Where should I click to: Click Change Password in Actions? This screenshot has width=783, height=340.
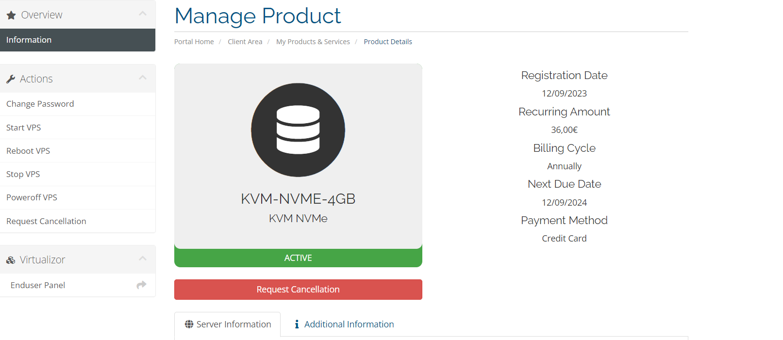(40, 104)
